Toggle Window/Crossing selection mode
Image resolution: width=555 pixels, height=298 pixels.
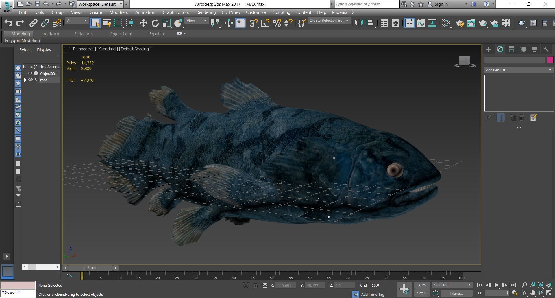tap(129, 23)
